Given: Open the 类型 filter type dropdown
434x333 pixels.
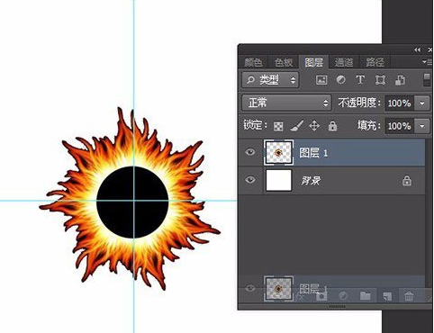Looking at the screenshot, I should [270, 80].
